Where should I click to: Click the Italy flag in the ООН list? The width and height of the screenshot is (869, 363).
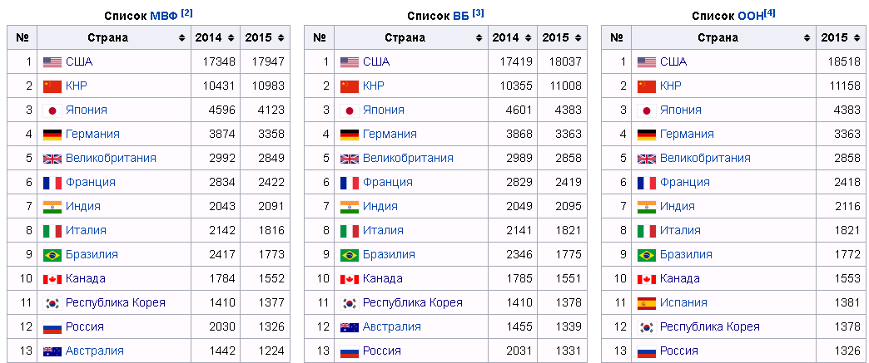[x=646, y=231]
